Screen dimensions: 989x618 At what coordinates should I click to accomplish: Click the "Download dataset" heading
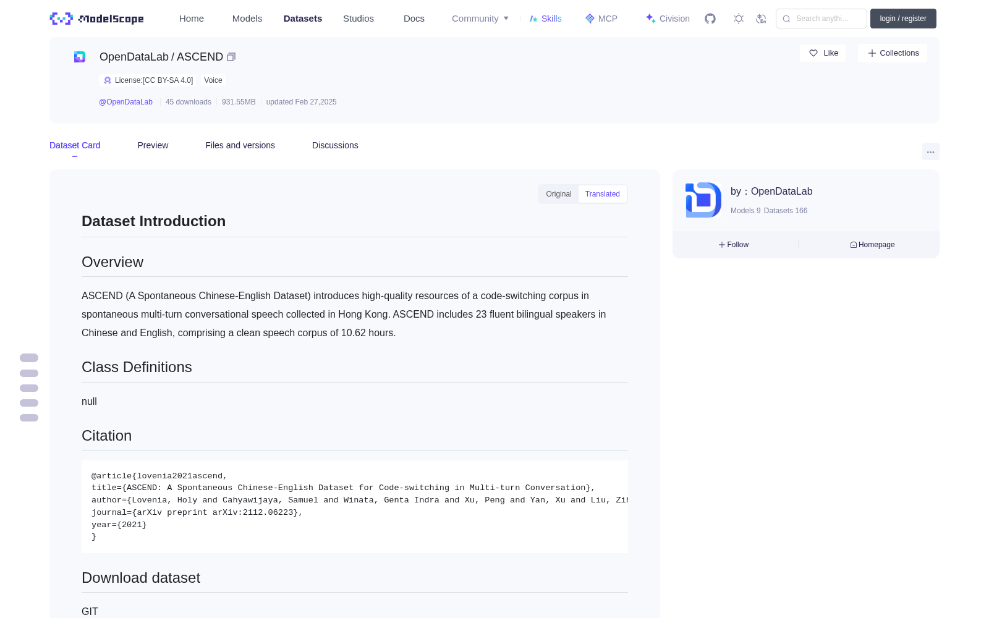[x=141, y=578]
